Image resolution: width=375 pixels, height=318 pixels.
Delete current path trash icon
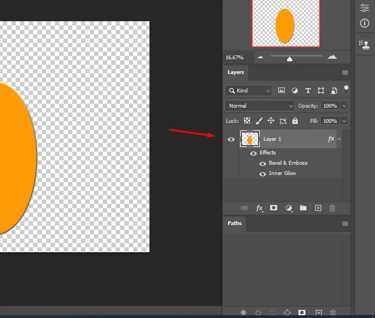(x=333, y=313)
